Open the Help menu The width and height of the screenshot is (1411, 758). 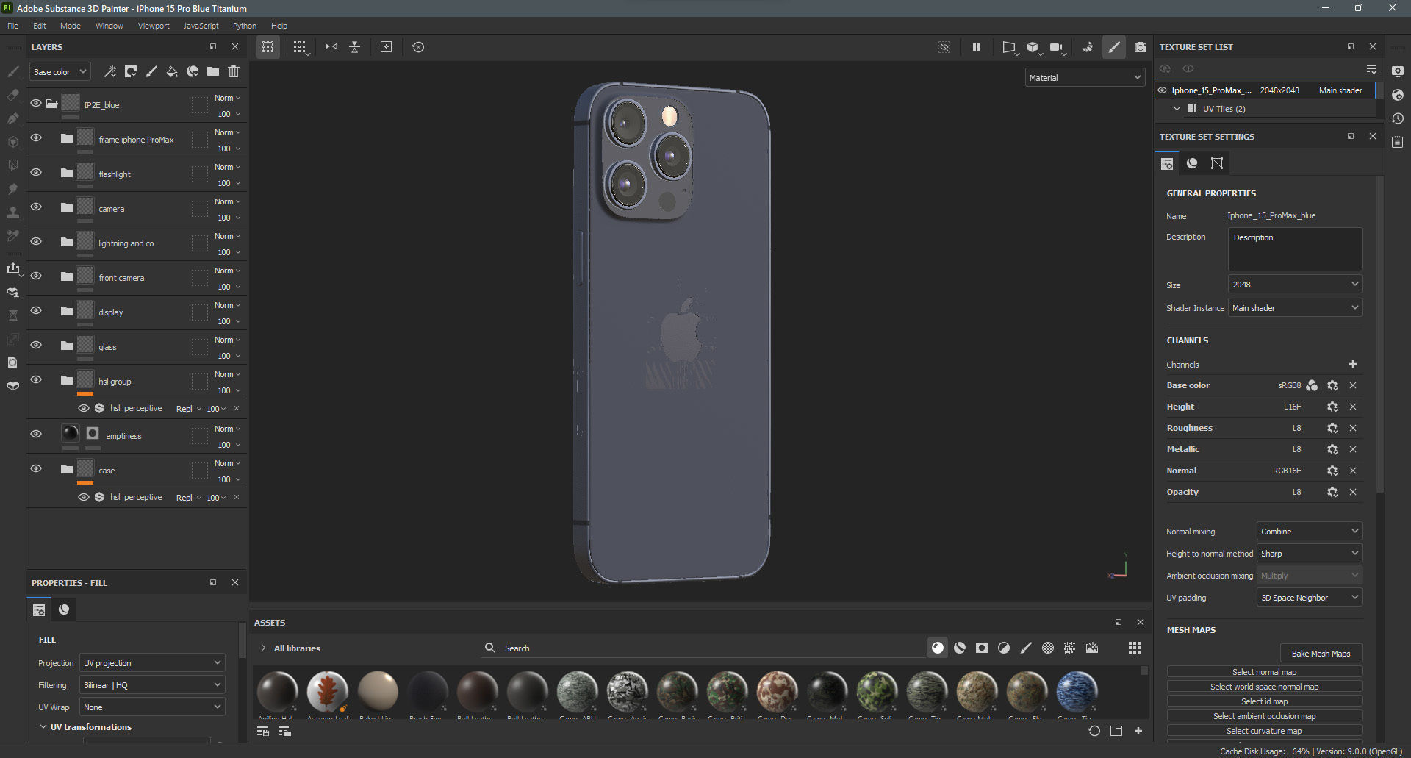pyautogui.click(x=279, y=26)
